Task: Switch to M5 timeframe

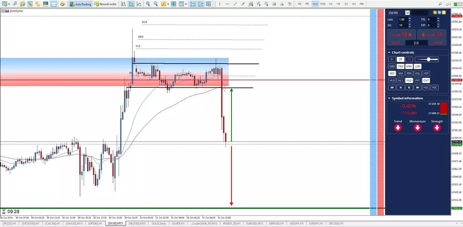Action: pos(307,4)
